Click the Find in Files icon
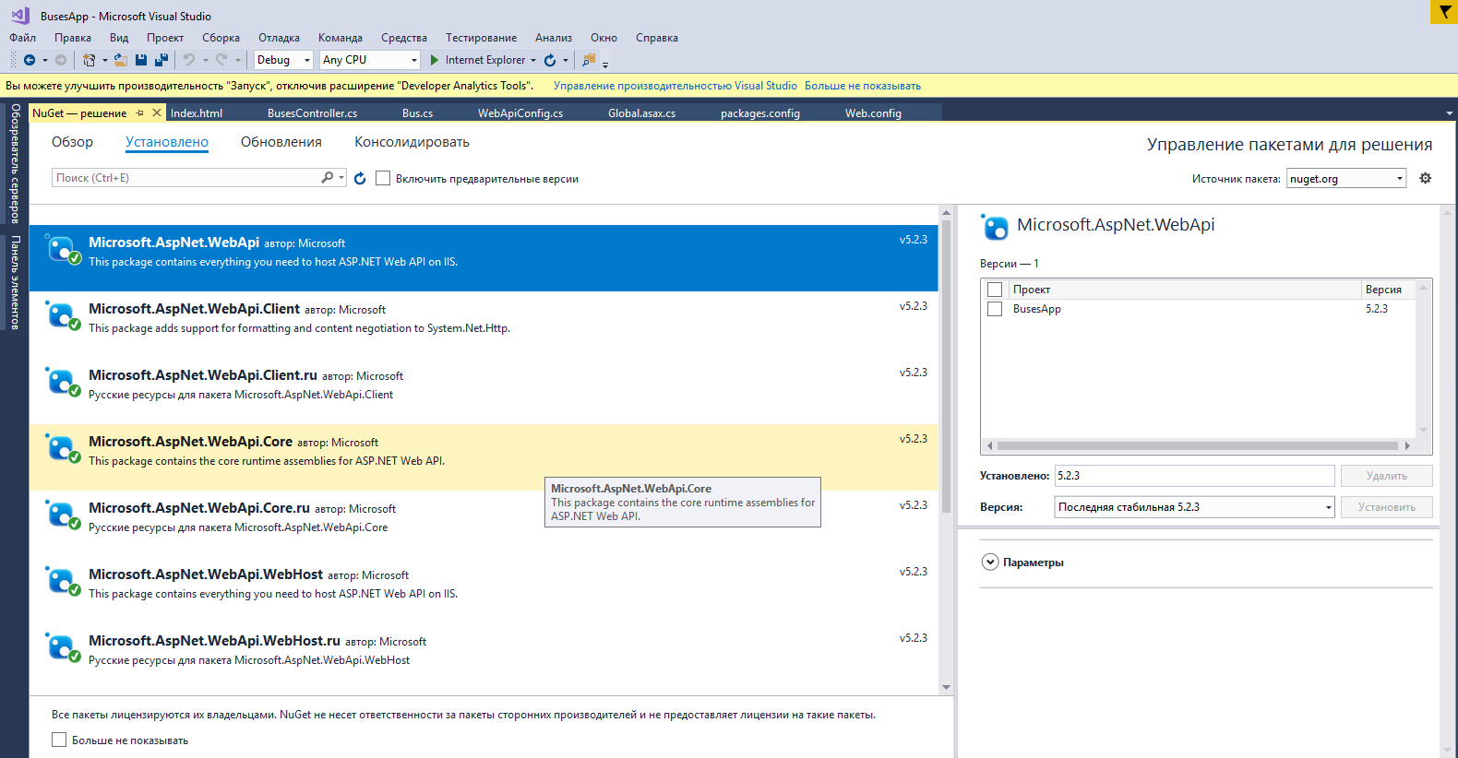The image size is (1458, 758). [x=588, y=60]
